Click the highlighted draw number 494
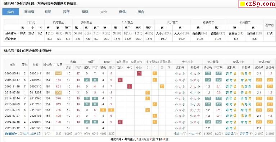This screenshot has width=276, height=142. tap(58, 73)
